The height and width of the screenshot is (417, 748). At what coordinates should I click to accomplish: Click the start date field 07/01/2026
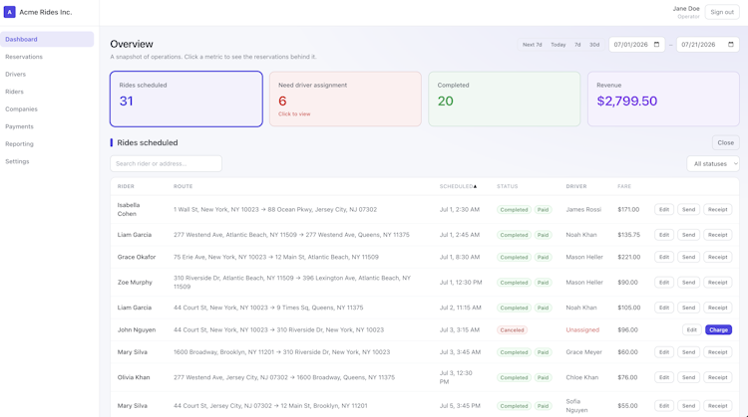click(x=636, y=44)
